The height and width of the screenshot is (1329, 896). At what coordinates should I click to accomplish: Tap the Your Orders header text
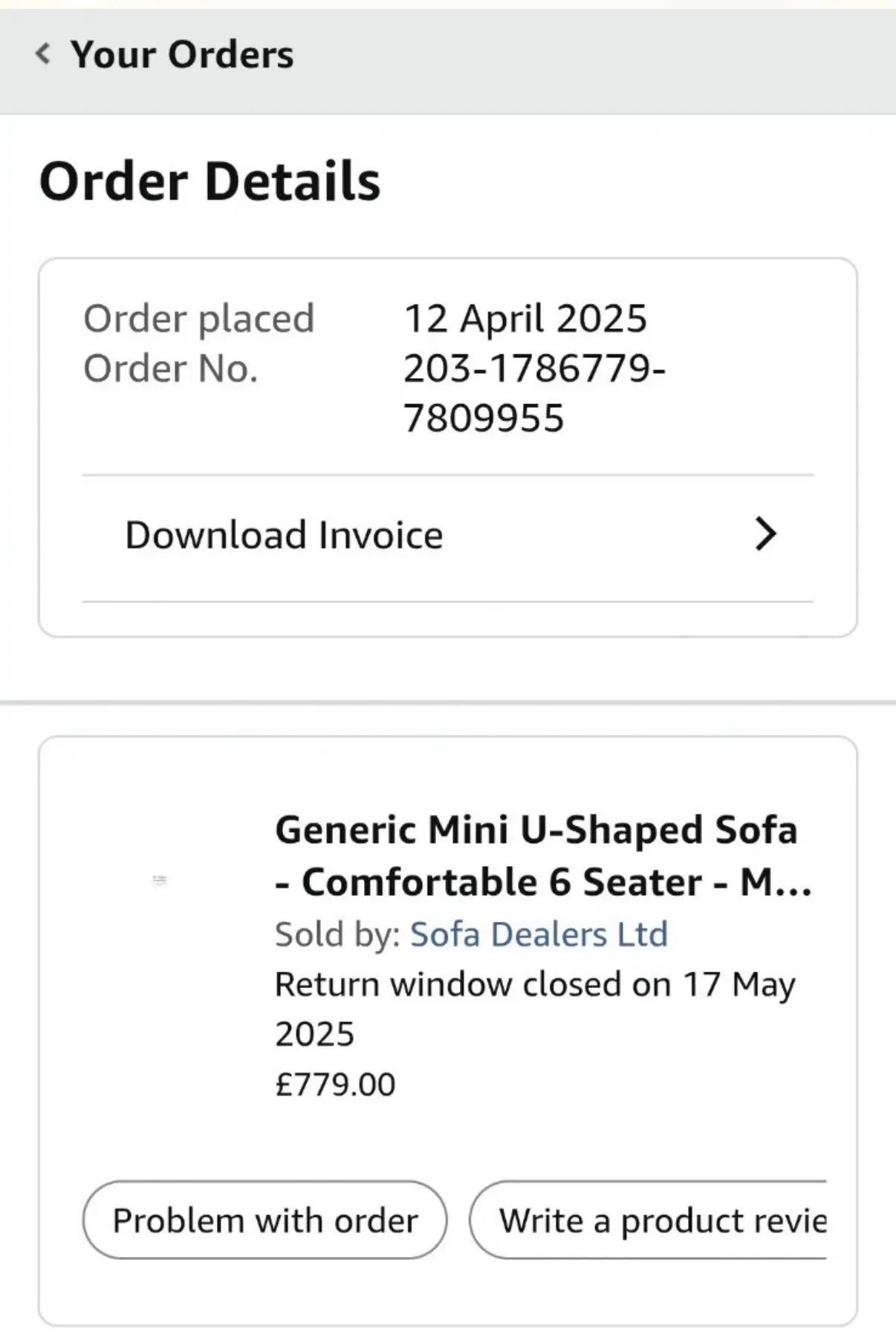tap(182, 54)
